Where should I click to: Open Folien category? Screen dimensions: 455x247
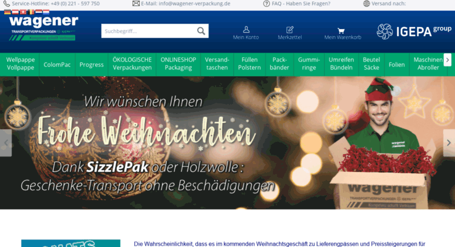(x=396, y=64)
